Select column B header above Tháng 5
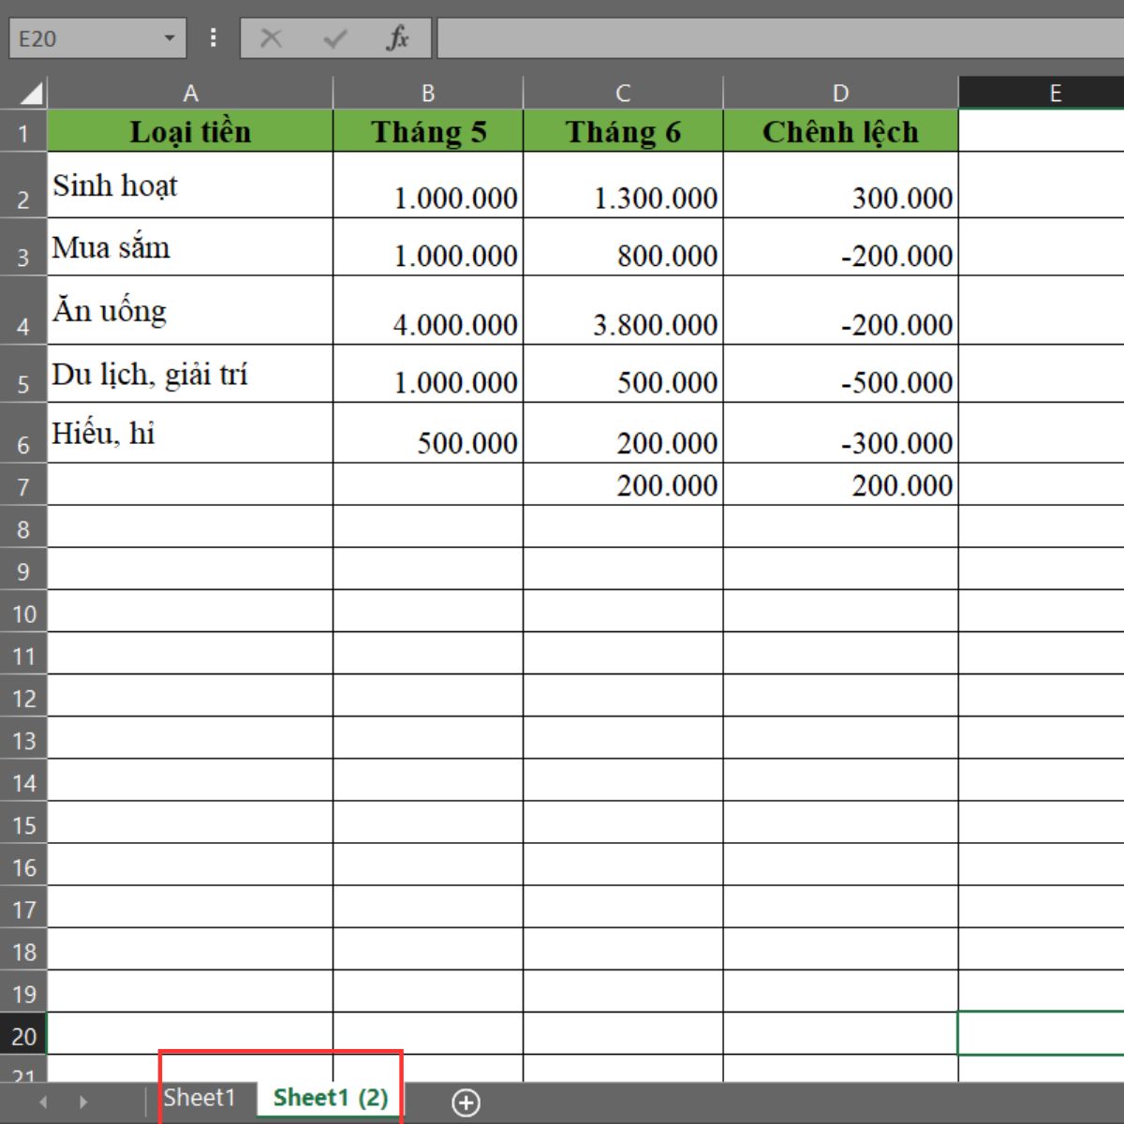The height and width of the screenshot is (1124, 1124). point(429,92)
